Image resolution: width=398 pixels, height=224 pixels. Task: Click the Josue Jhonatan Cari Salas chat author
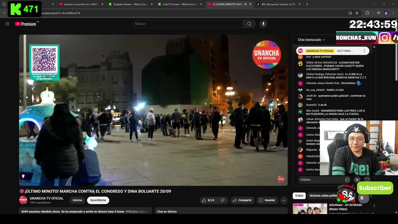click(322, 119)
